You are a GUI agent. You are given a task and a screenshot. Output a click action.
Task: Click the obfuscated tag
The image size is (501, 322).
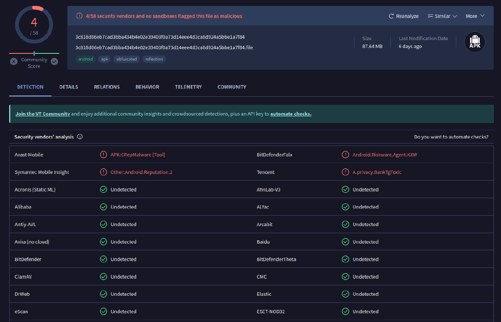click(127, 59)
